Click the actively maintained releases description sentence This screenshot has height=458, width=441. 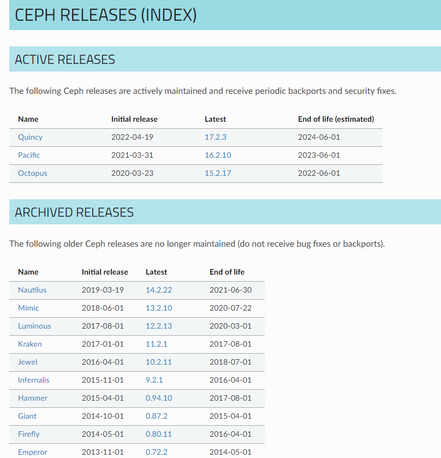click(x=203, y=91)
